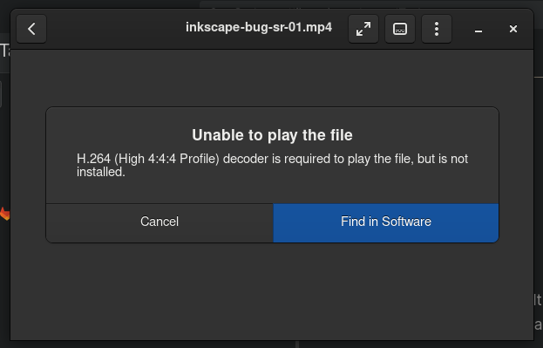The width and height of the screenshot is (543, 348).
Task: Focus the background page text at the right edge
Action: tap(538, 312)
